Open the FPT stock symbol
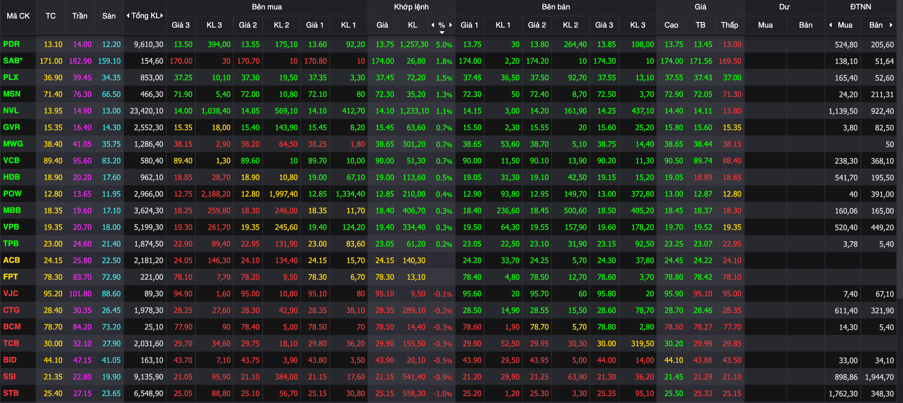Screen dimensions: 903x403 tap(10, 277)
